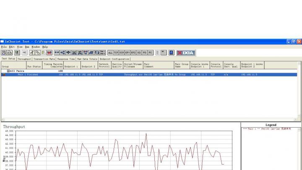
Task: Click the Timing Records Completed column header
Action: (x=53, y=65)
